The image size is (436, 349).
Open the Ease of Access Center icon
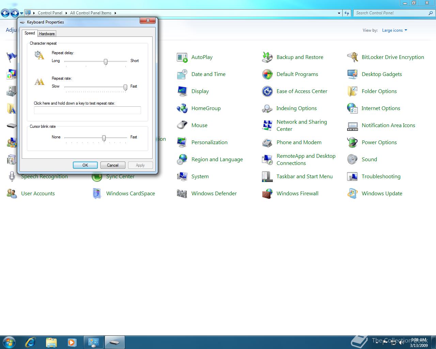coord(267,91)
